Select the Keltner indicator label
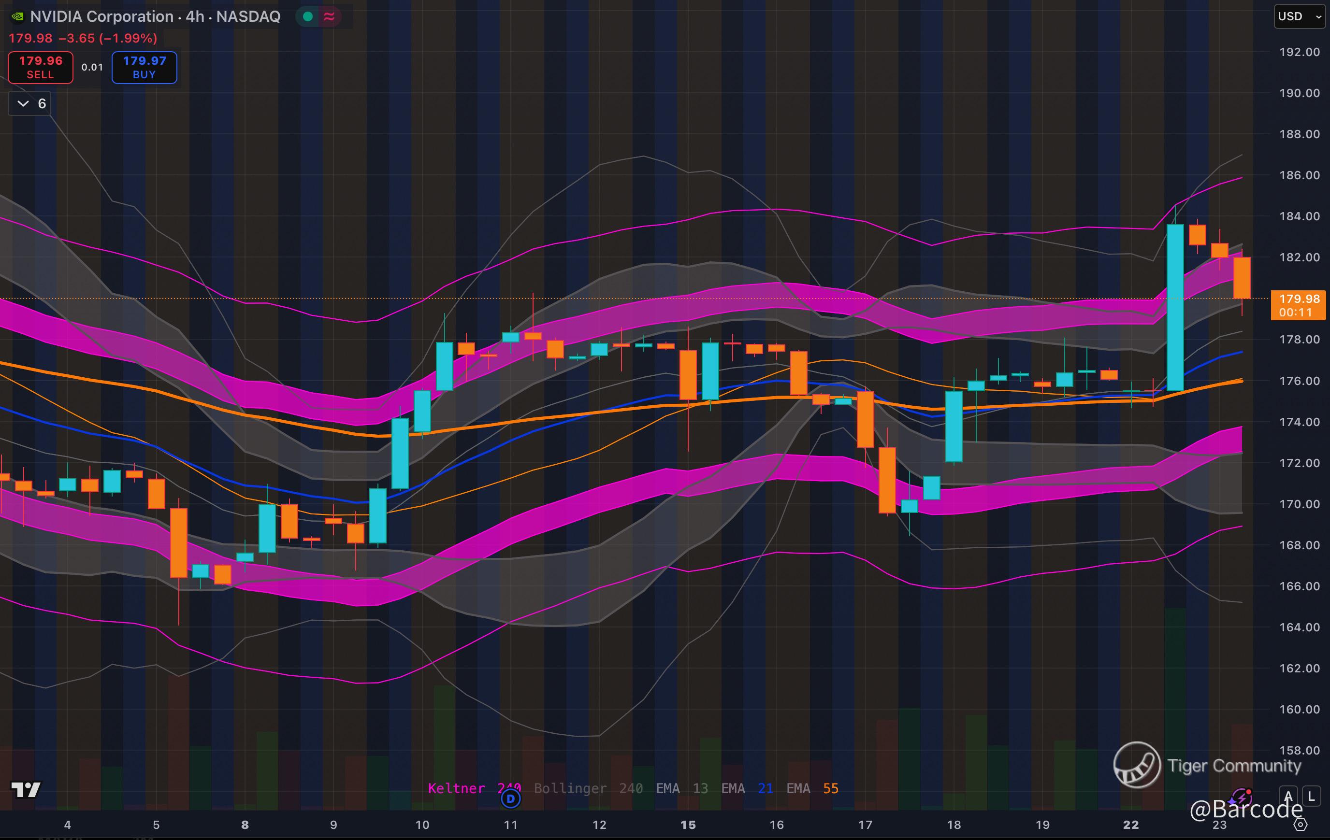 pyautogui.click(x=456, y=788)
